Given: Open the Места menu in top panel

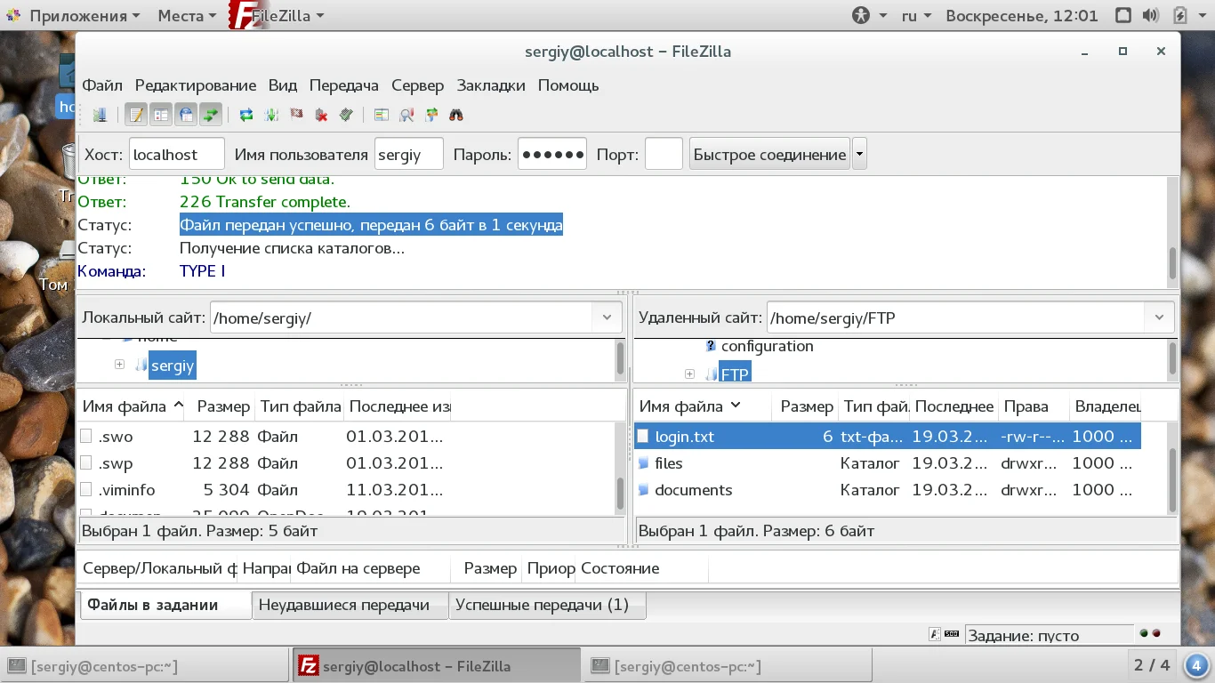Looking at the screenshot, I should (188, 15).
